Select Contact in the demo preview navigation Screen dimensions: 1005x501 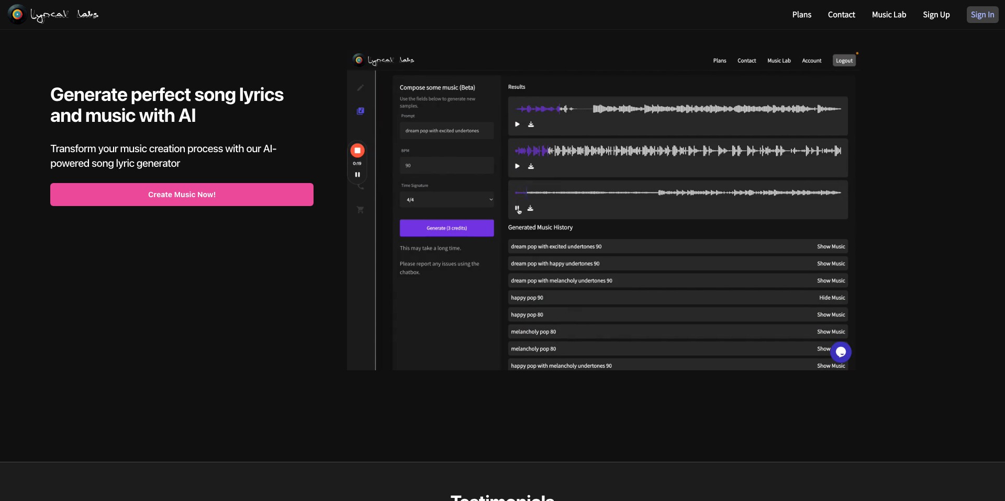746,61
